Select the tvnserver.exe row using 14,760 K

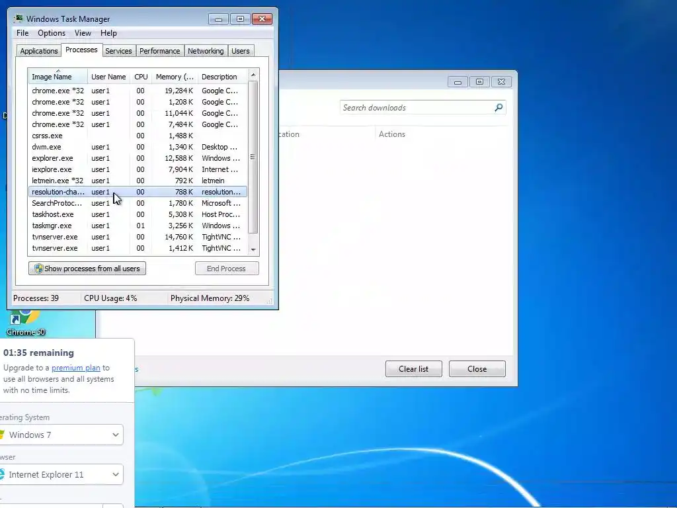138,237
